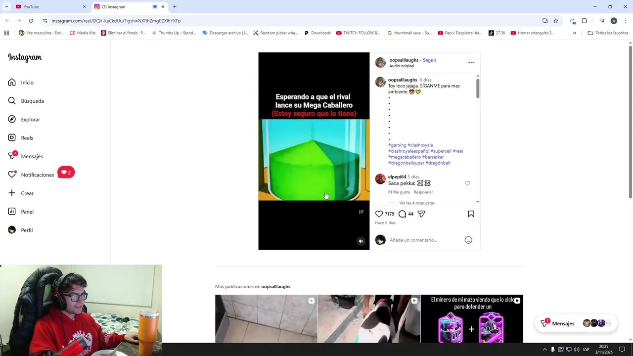Share the reel with paper plane icon
Viewport: 633px width, 356px height.
click(421, 214)
